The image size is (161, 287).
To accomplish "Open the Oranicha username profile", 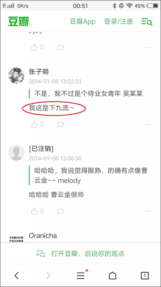I will click(x=43, y=236).
